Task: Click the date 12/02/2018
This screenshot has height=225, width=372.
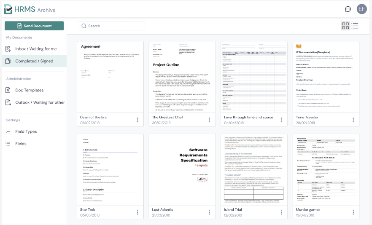Action: 233,215
